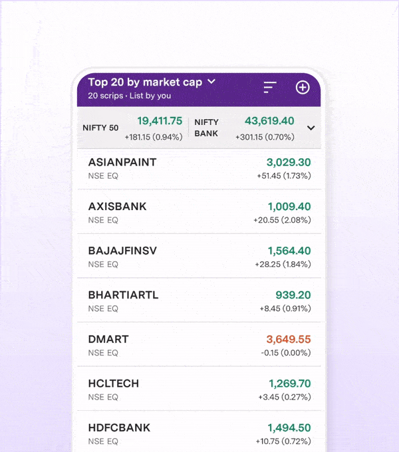The width and height of the screenshot is (399, 452).
Task: Tap DMART price 3,649.55
Action: [x=289, y=339]
